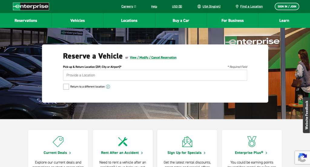310x167 pixels.
Task: Click the globe icon beside USA (English)
Action: 199,7
